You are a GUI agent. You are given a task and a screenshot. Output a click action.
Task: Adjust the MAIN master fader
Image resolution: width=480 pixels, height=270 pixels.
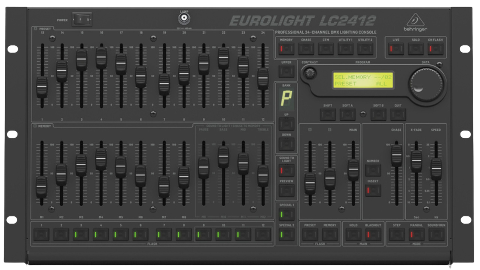pyautogui.click(x=353, y=170)
